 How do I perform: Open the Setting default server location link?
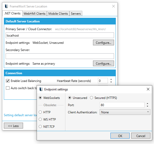20,115
